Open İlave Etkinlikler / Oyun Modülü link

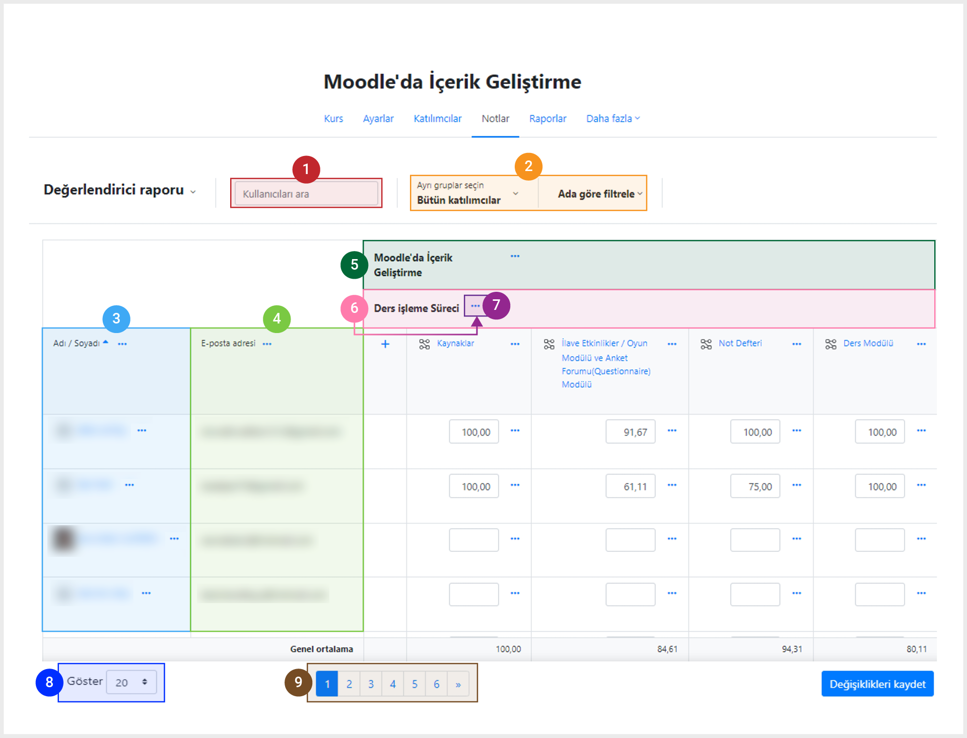pyautogui.click(x=606, y=364)
